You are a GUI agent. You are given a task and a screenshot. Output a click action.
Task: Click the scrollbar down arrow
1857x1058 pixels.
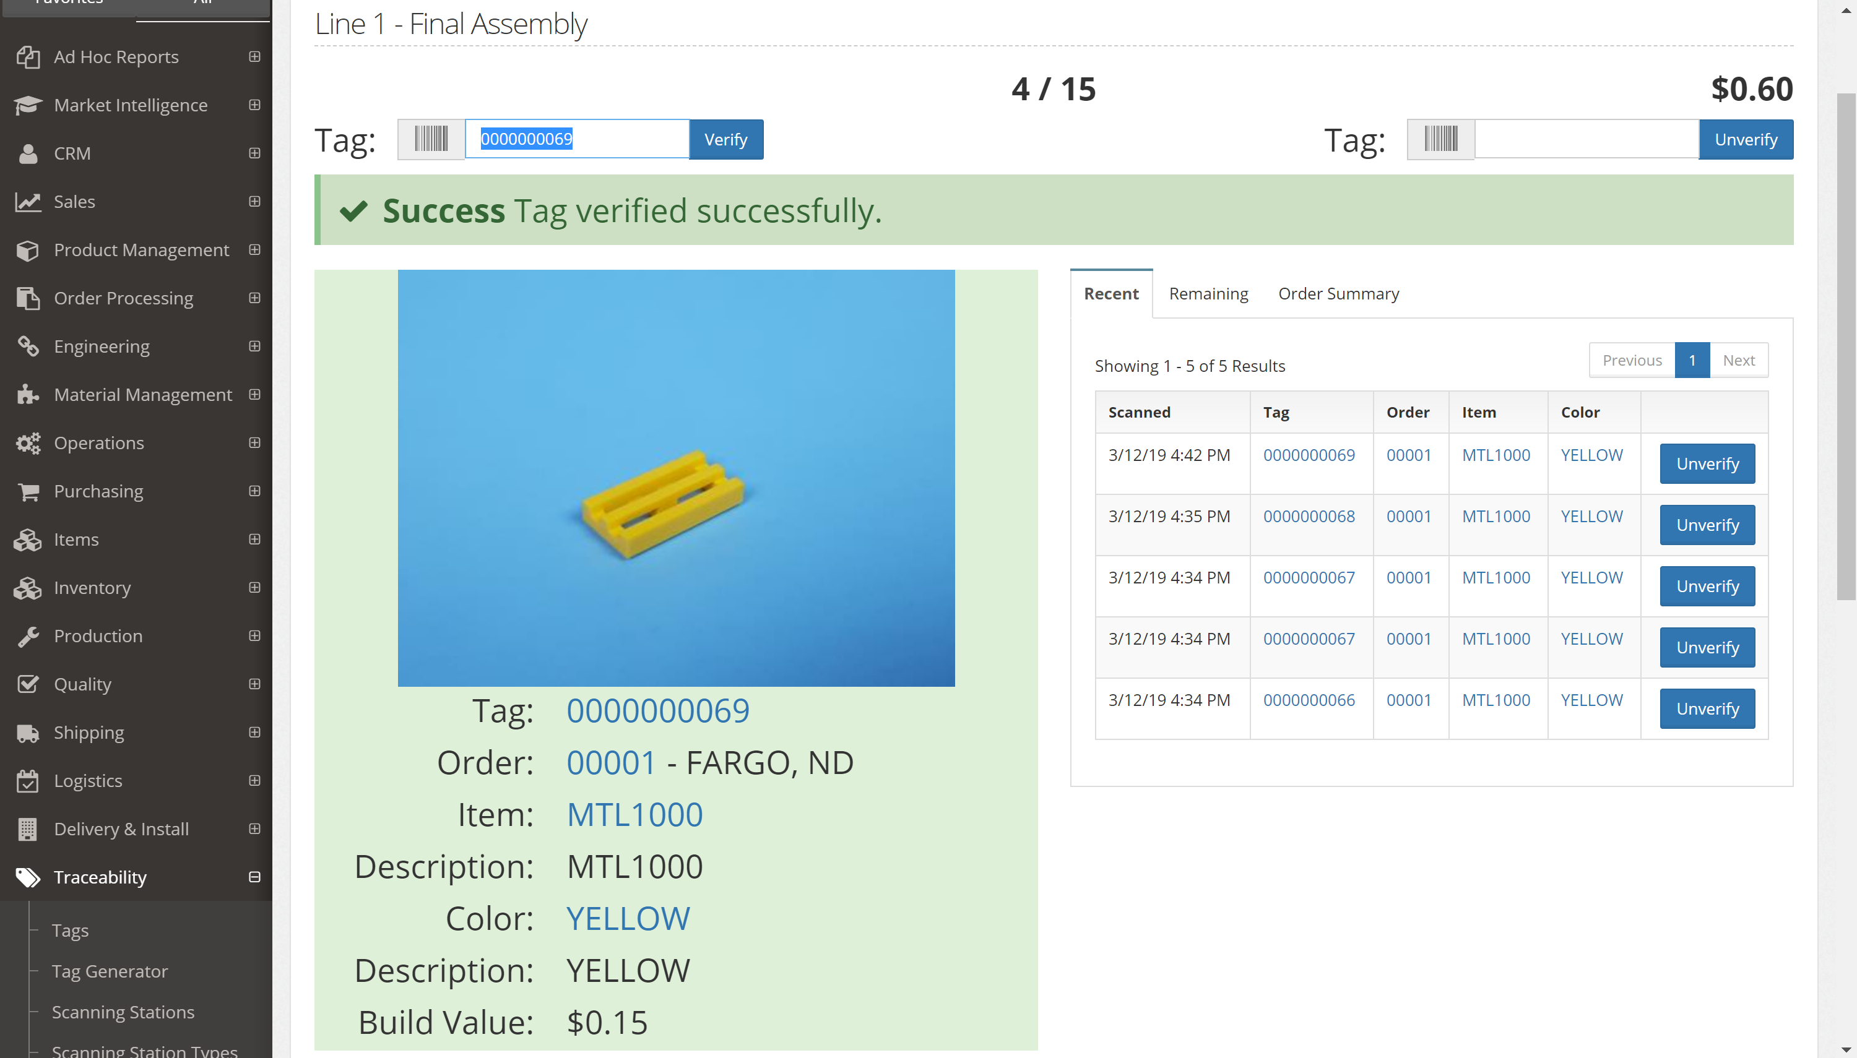(1846, 1049)
